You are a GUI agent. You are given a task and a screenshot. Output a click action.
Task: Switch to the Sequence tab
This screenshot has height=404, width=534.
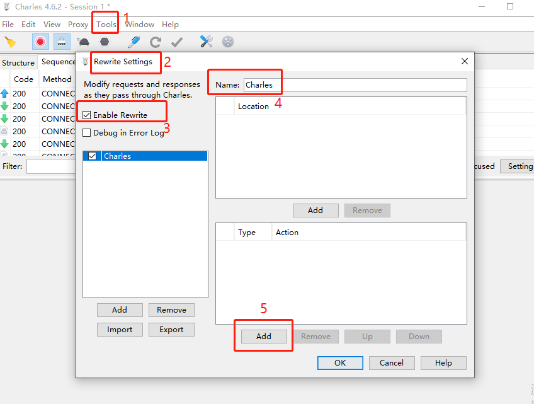coord(57,62)
